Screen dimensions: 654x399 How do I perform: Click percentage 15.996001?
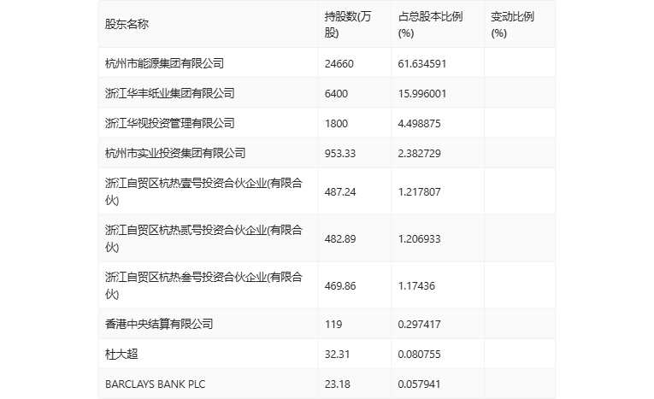click(x=422, y=94)
